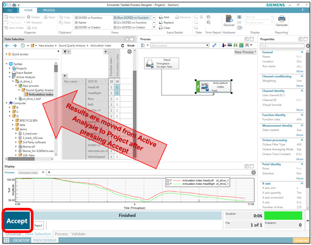
Task: Click the refresh icon beside Break
Action: (x=123, y=46)
